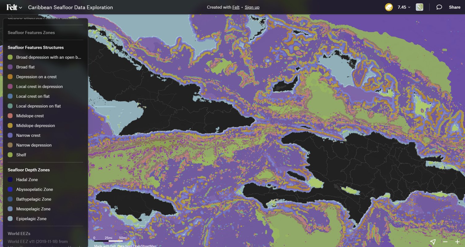Screen dimensions: 465x247
Task: Toggle the Shelf seafloor feature visibility
Action: click(10, 155)
